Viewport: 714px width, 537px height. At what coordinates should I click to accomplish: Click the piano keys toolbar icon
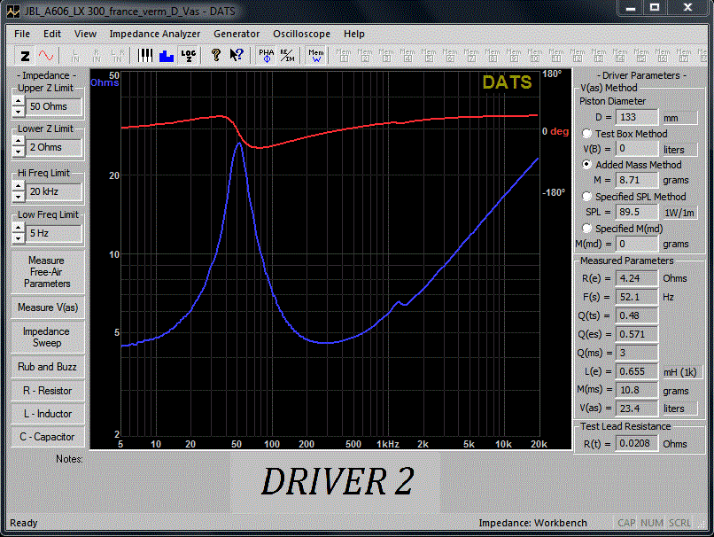[x=145, y=56]
